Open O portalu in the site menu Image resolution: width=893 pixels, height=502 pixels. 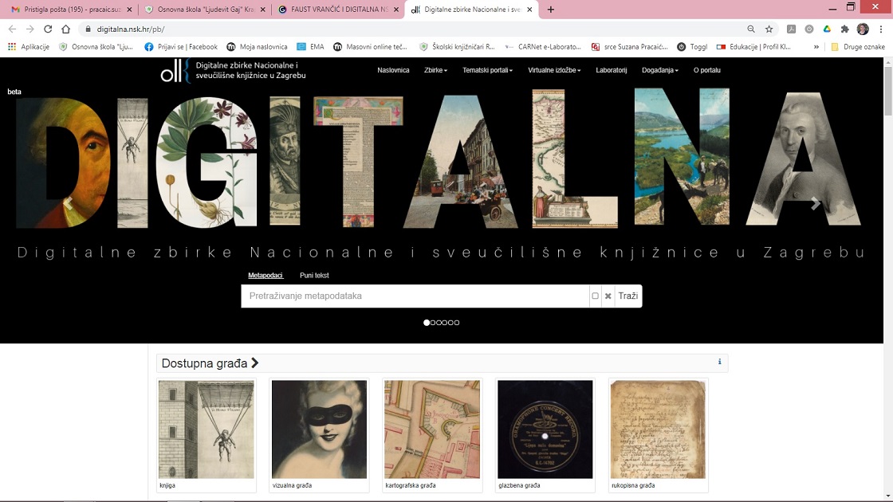click(706, 70)
